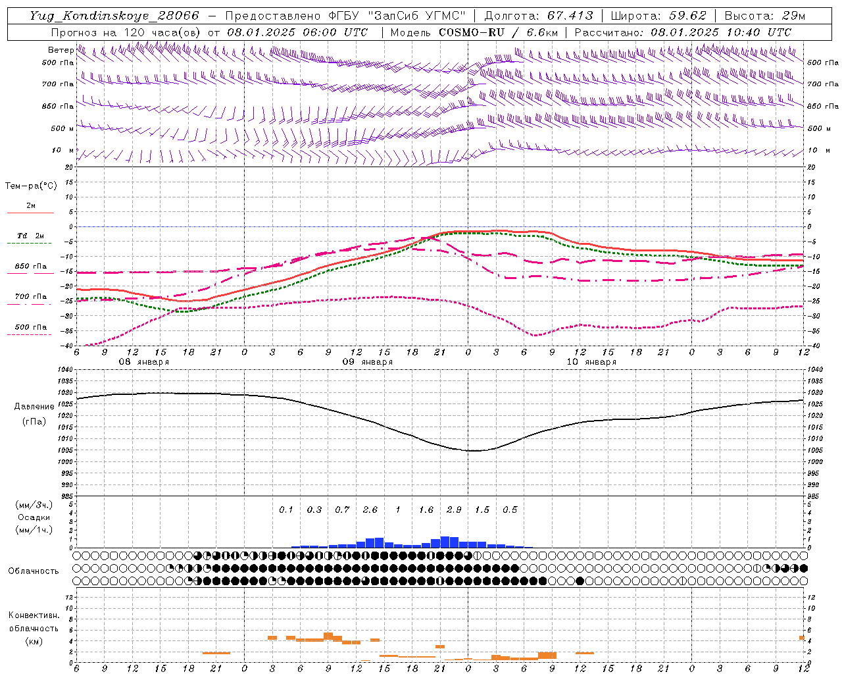Select the Тем-ра(°C) temperature panel label
Image resolution: width=842 pixels, height=674 pixels.
(31, 186)
